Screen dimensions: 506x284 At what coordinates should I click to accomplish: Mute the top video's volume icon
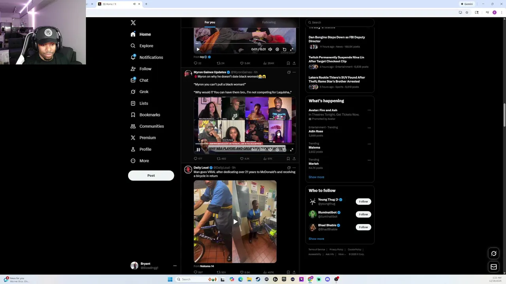click(x=270, y=49)
